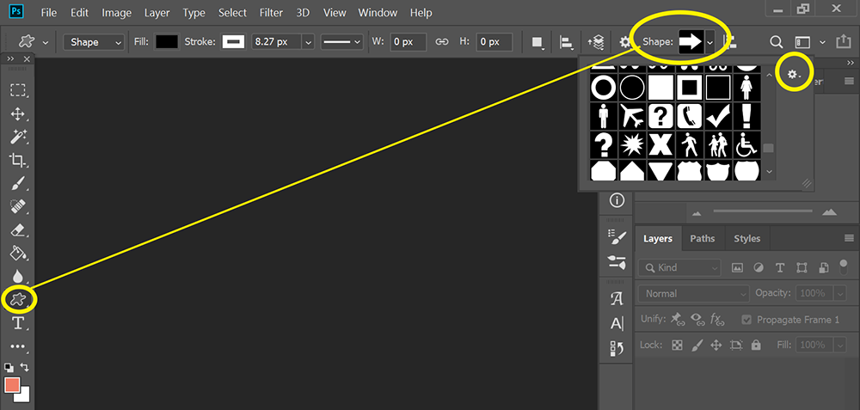Image resolution: width=860 pixels, height=410 pixels.
Task: Click the black Fill color swatch
Action: click(x=167, y=42)
